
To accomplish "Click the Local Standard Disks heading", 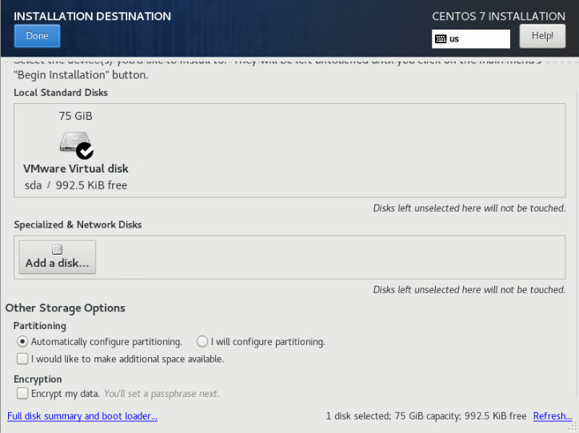I will tap(61, 93).
